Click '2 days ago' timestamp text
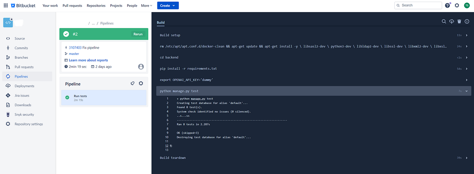The width and height of the screenshot is (474, 174). [x=103, y=66]
